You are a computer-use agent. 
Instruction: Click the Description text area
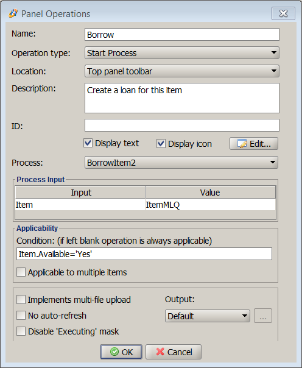pos(182,98)
